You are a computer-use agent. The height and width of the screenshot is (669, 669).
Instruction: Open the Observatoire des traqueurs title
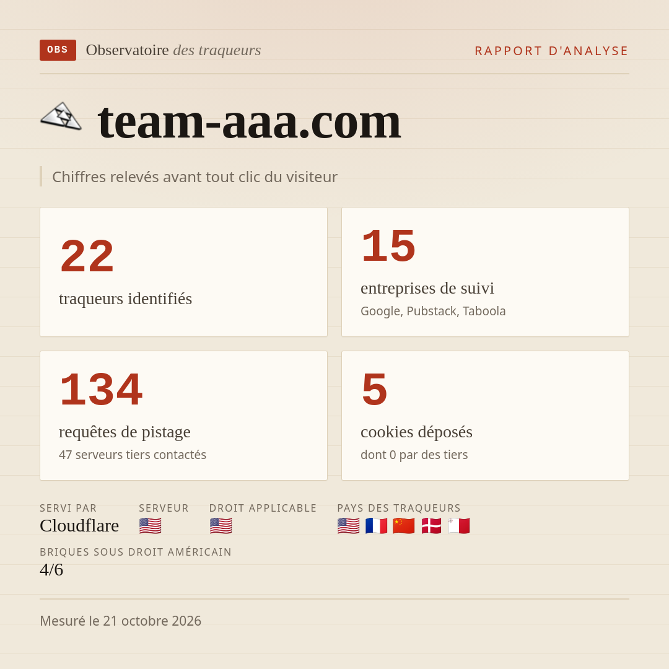(173, 50)
